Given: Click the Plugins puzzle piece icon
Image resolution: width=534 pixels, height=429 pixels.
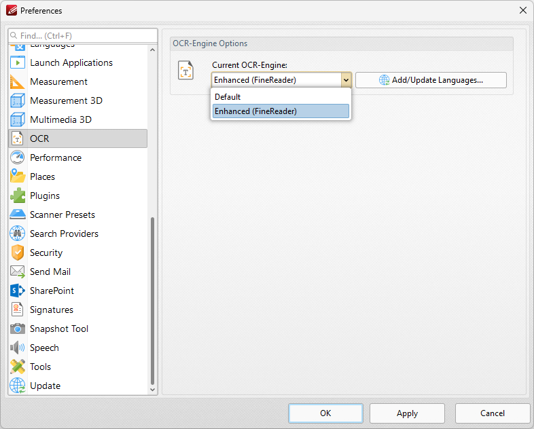Looking at the screenshot, I should [x=18, y=195].
